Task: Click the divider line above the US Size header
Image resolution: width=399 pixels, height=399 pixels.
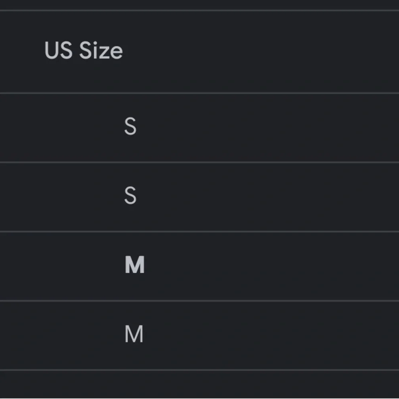Action: (199, 10)
